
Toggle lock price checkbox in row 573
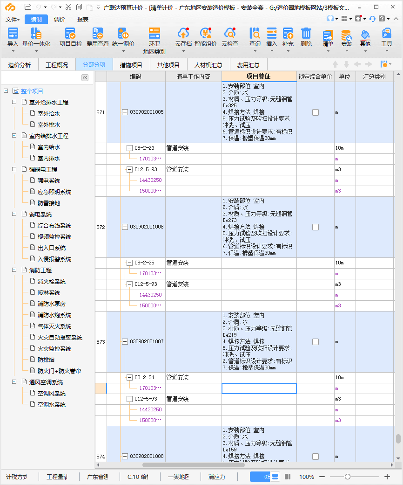316,342
